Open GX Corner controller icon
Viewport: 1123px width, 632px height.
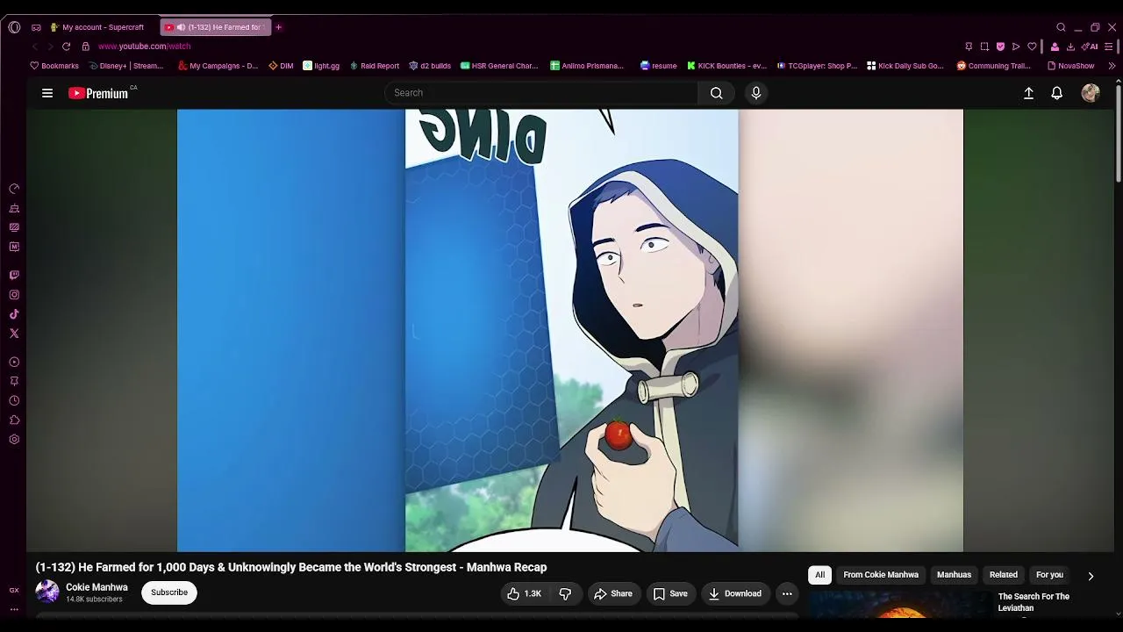click(x=36, y=27)
